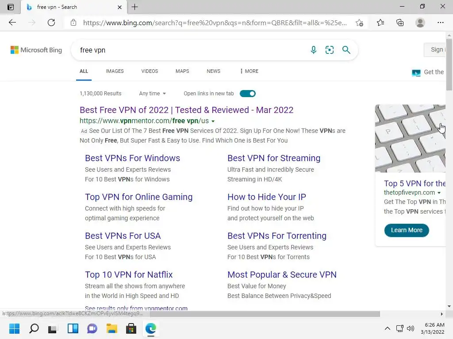Click the taskbar clock and date
Screen dimensions: 453x339
pyautogui.click(x=433, y=328)
